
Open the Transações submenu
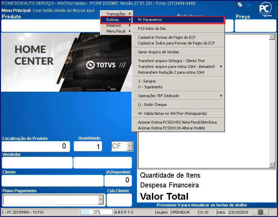(x=116, y=14)
